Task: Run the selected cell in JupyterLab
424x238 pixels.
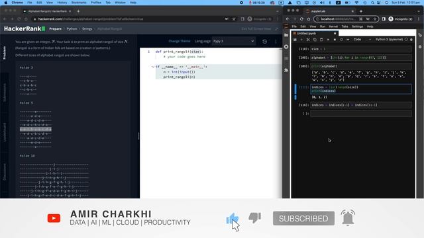Action: tap(328, 40)
